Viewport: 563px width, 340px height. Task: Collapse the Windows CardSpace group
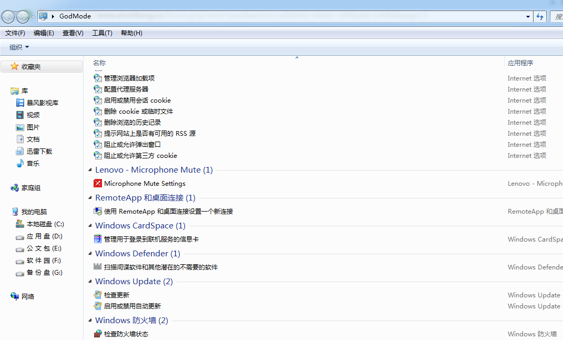90,225
